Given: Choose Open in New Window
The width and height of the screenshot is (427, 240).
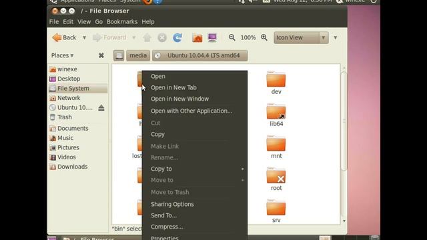Looking at the screenshot, I should pos(195,99).
